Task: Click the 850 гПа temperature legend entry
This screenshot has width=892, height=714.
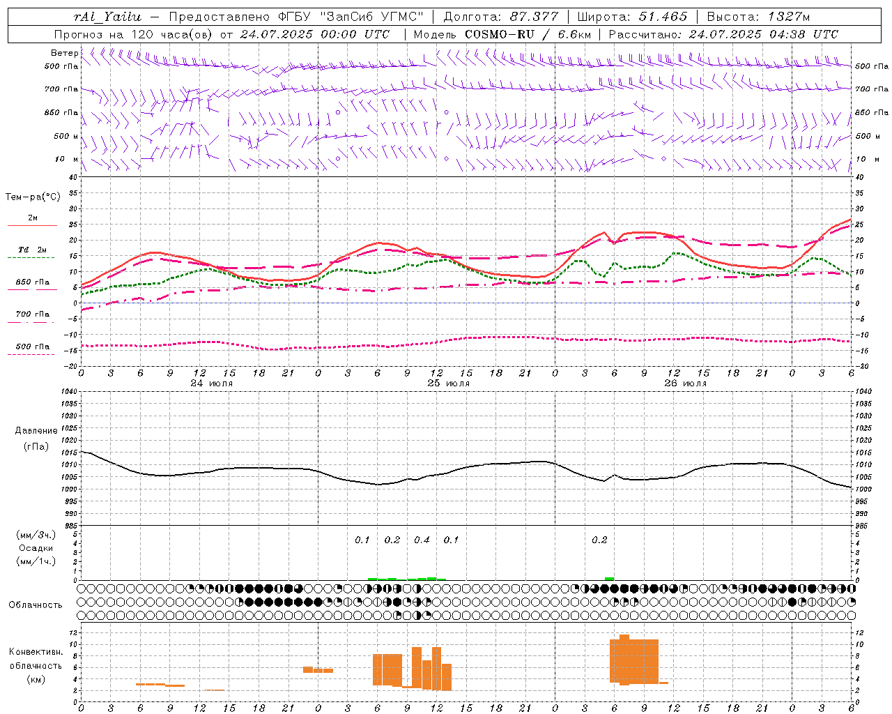Action: pyautogui.click(x=32, y=285)
